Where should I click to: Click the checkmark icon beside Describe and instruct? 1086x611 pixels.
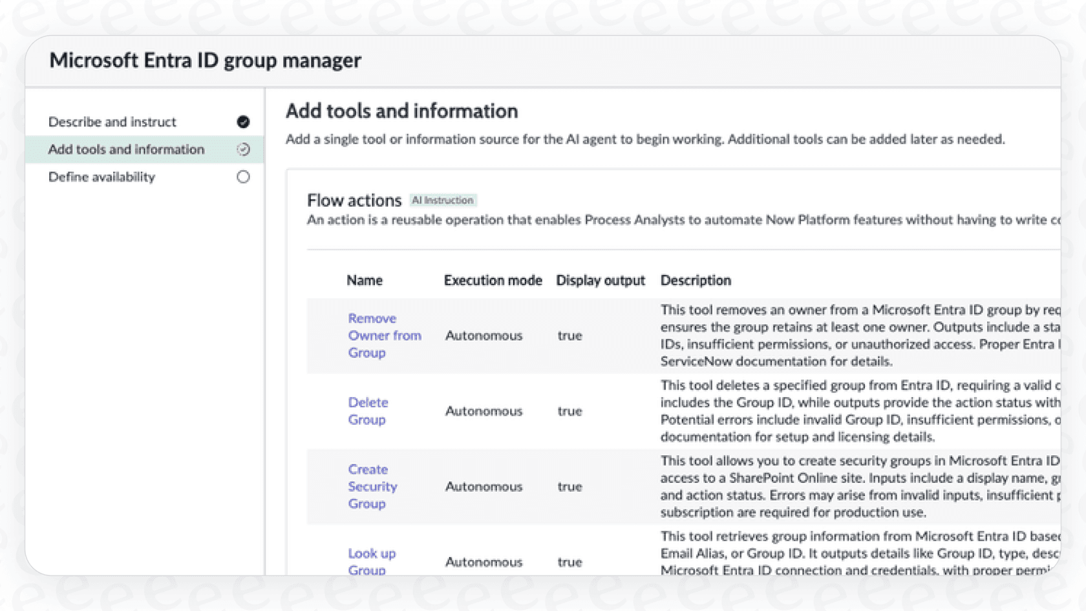243,122
